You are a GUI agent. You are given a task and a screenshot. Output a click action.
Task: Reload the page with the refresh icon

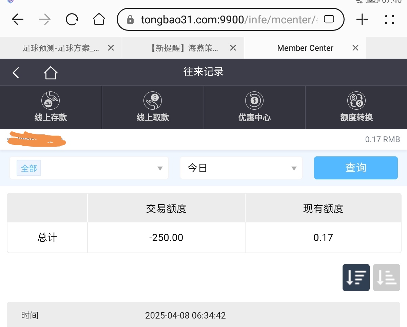[72, 20]
